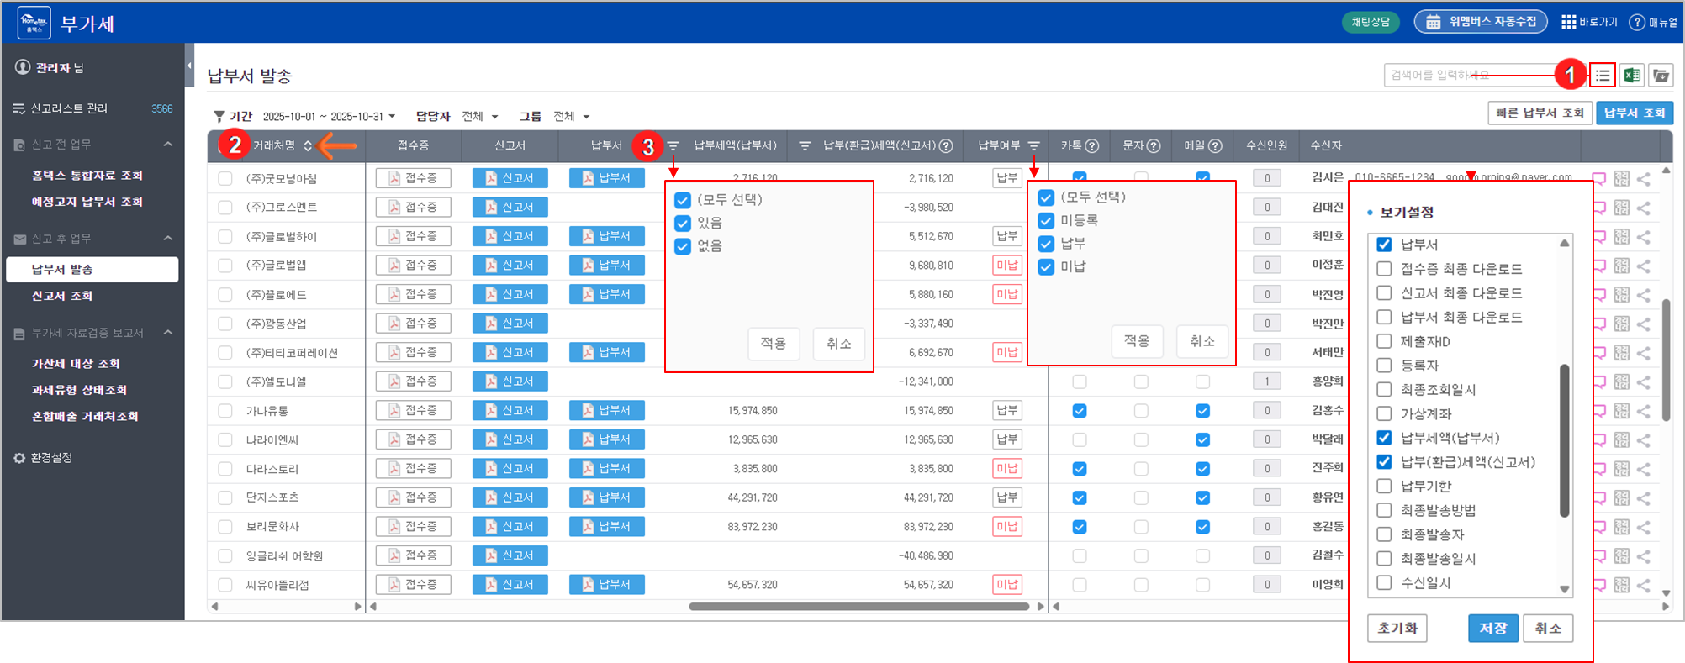Screen dimensions: 1685x663
Task: Navigate to 혼합매출 거래처조회
Action: (85, 417)
